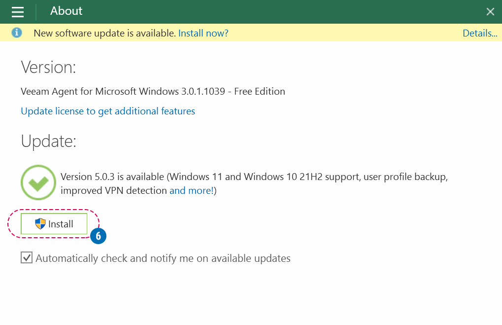Image resolution: width=502 pixels, height=325 pixels.
Task: Click the blue number 6 step badge
Action: pyautogui.click(x=98, y=236)
